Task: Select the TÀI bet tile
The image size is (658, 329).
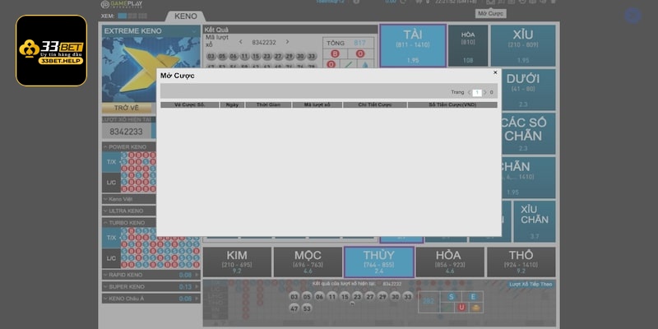Action: point(413,45)
